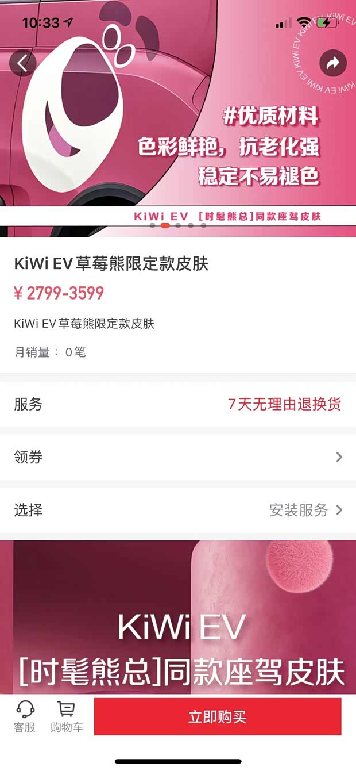Image resolution: width=356 pixels, height=771 pixels.
Task: Tap the cellular signal bars icon
Action: (283, 23)
